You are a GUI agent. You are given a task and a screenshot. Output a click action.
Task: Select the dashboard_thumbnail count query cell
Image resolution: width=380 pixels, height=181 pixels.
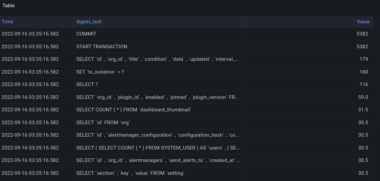coord(160,110)
